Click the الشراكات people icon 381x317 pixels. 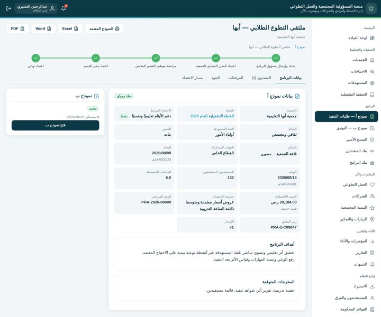tap(372, 196)
